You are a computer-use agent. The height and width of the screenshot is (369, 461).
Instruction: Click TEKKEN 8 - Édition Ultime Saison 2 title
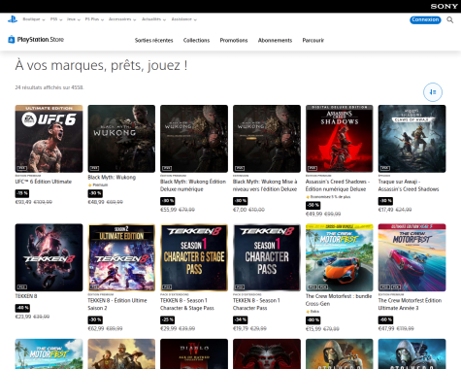tap(117, 304)
